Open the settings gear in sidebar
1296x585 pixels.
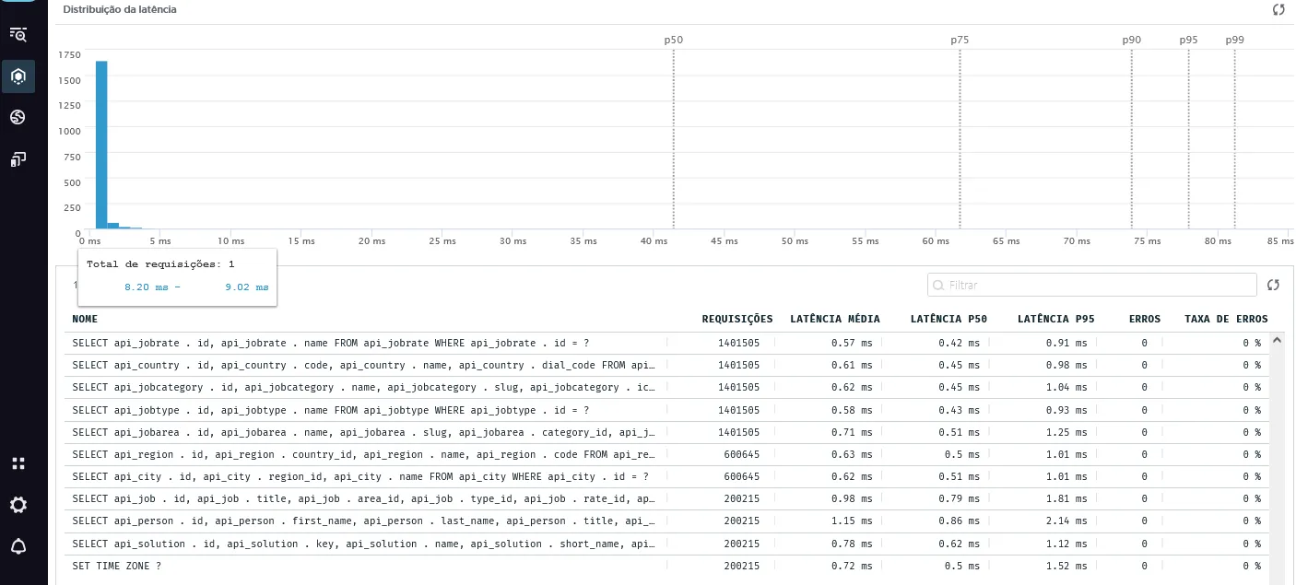pos(18,505)
